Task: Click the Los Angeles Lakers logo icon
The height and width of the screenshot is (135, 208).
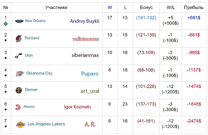Action: [21, 124]
